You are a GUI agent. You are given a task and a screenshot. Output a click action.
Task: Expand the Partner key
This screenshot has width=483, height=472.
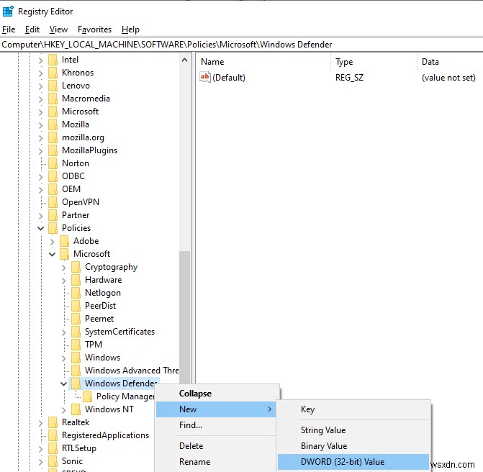click(40, 216)
